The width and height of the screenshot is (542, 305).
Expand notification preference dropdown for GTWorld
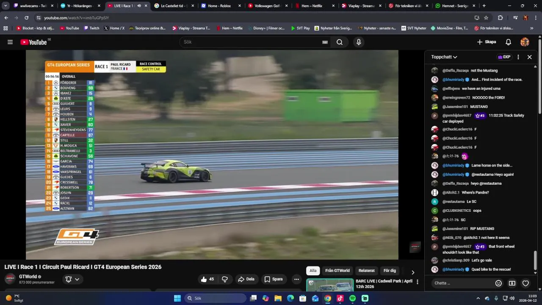click(77, 279)
